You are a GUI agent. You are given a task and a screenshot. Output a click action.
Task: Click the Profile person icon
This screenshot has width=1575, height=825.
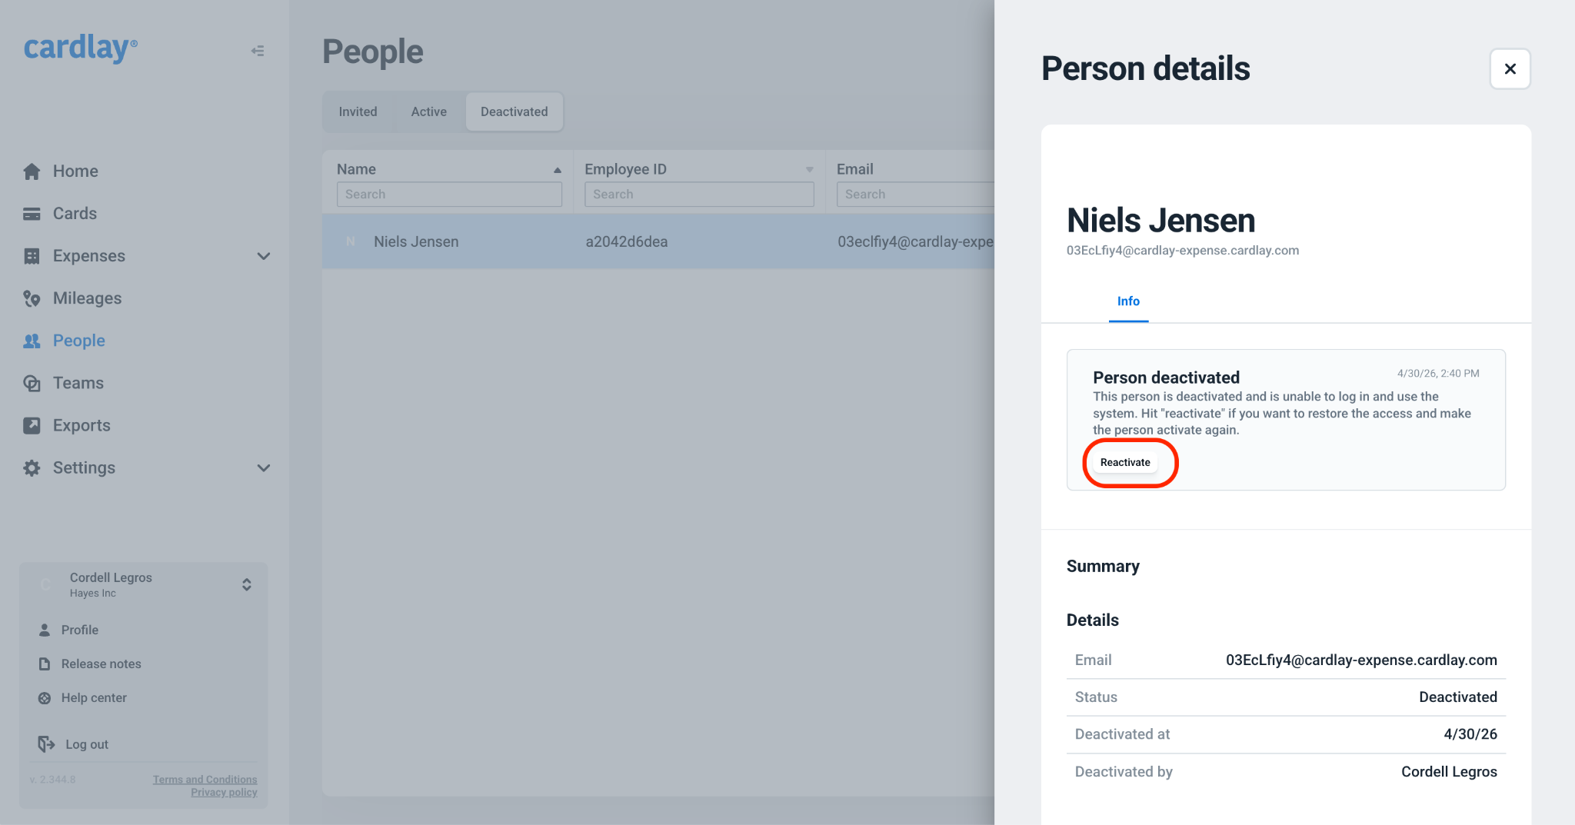(45, 630)
